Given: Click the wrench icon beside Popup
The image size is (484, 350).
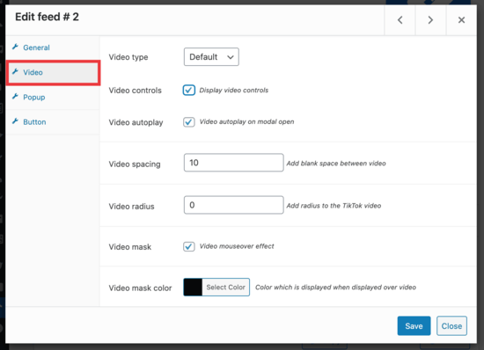Looking at the screenshot, I should [15, 97].
